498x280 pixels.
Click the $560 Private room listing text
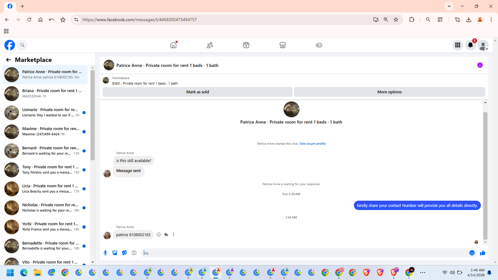click(x=145, y=83)
